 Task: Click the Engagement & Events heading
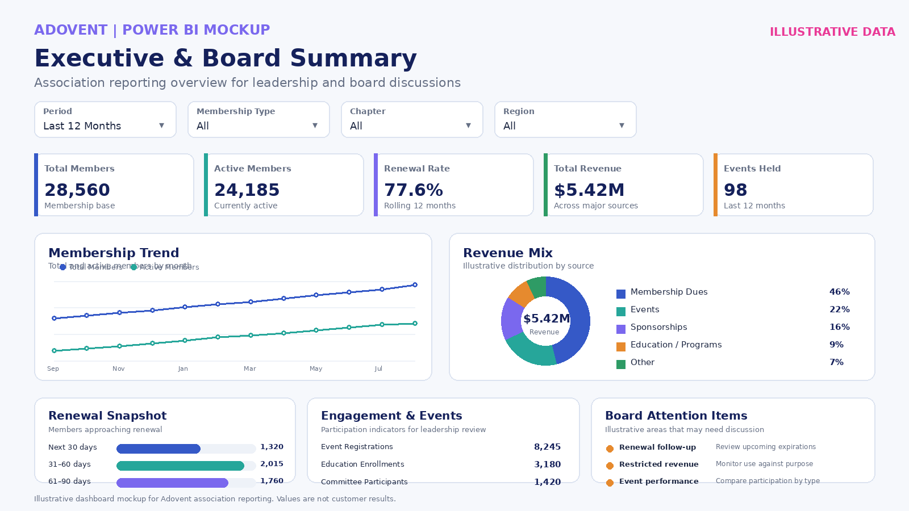pyautogui.click(x=391, y=416)
